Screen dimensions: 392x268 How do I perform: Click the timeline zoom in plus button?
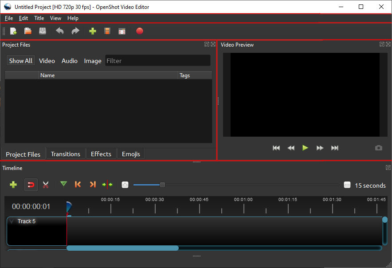pyautogui.click(x=125, y=185)
